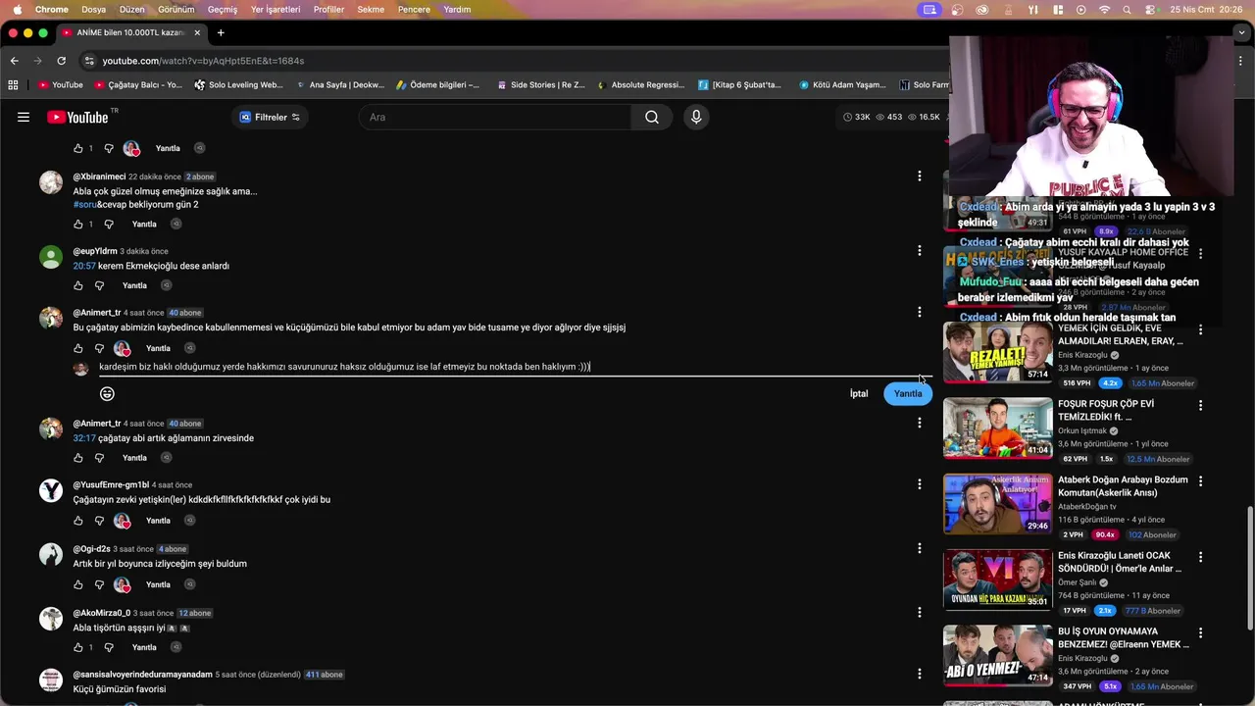Image resolution: width=1255 pixels, height=706 pixels.
Task: Insert an emoji with the smiley icon
Action: [107, 393]
